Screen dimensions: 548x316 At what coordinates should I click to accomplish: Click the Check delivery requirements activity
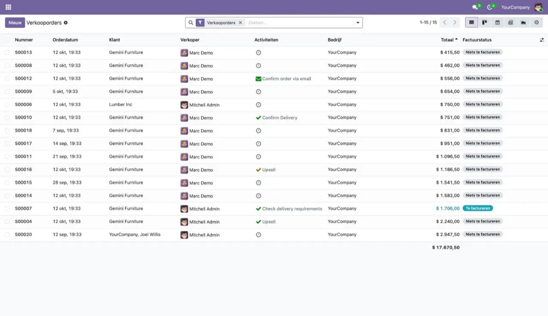[292, 209]
